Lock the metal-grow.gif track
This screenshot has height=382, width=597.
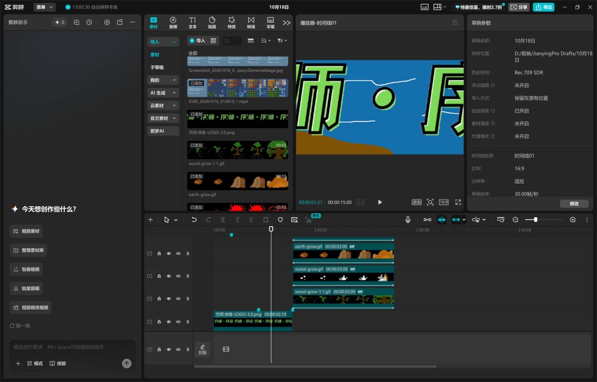pyautogui.click(x=159, y=276)
